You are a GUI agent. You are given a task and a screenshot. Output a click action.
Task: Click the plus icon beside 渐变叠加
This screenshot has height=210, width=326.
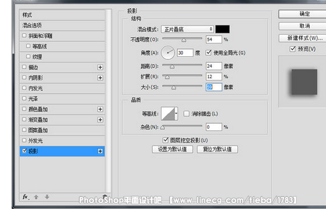(x=100, y=120)
